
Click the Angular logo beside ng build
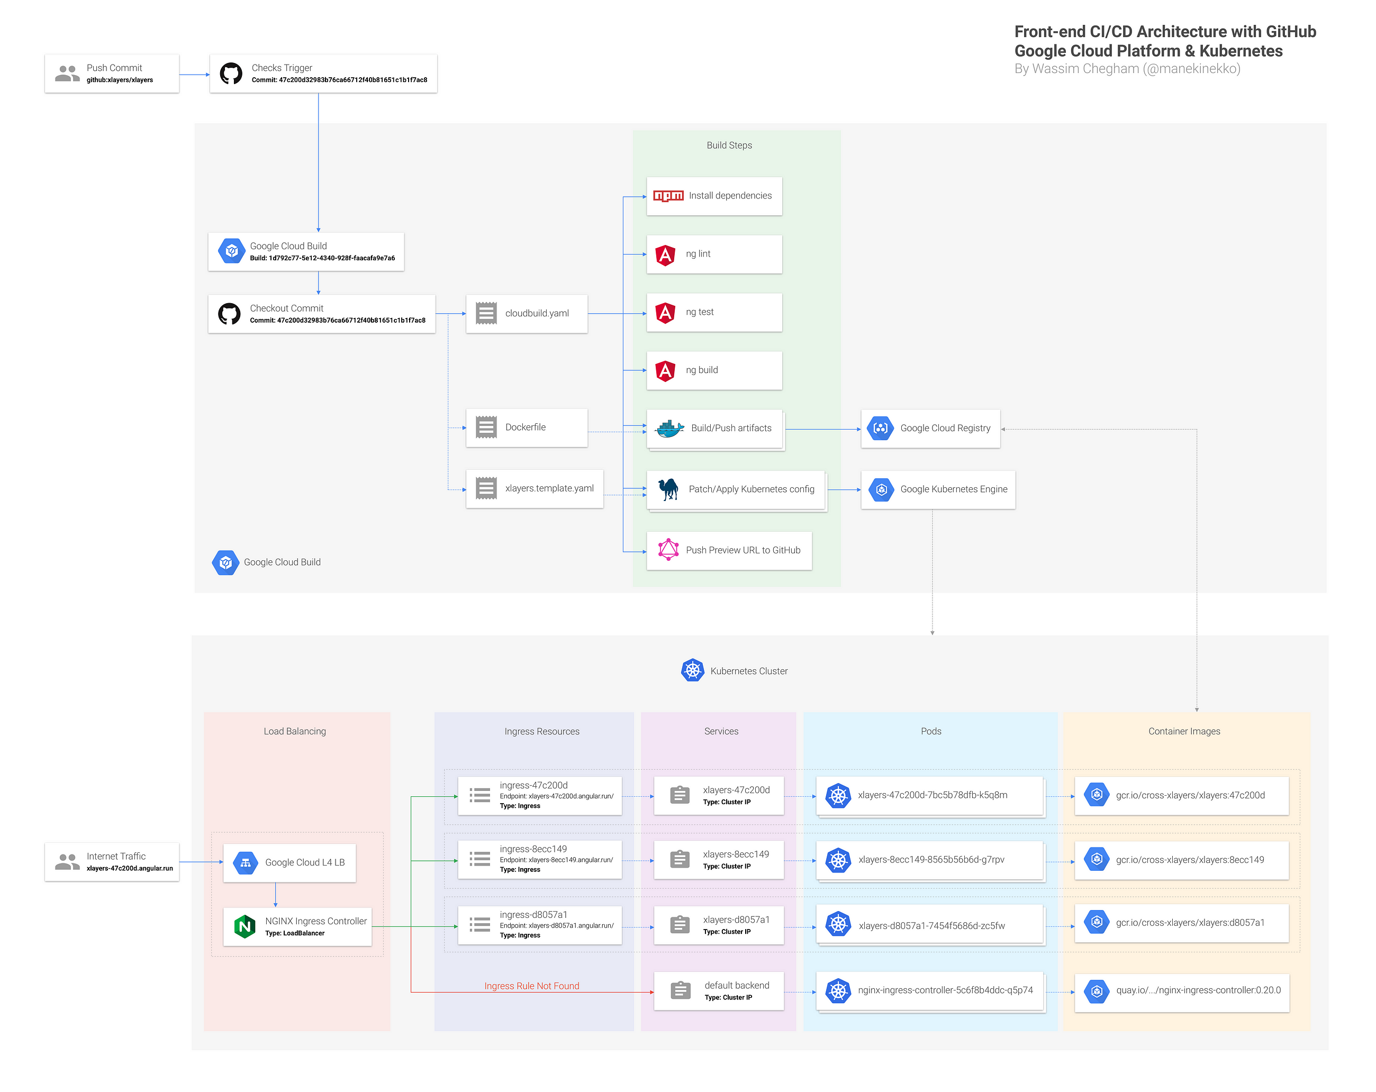click(665, 370)
